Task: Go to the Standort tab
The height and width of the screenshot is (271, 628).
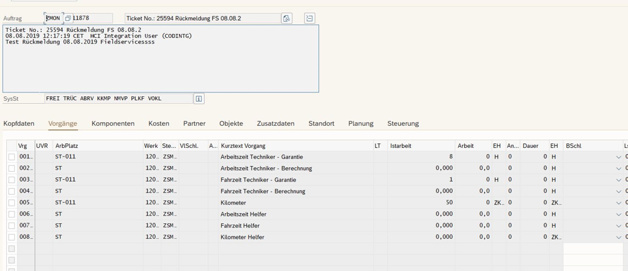Action: tap(321, 123)
